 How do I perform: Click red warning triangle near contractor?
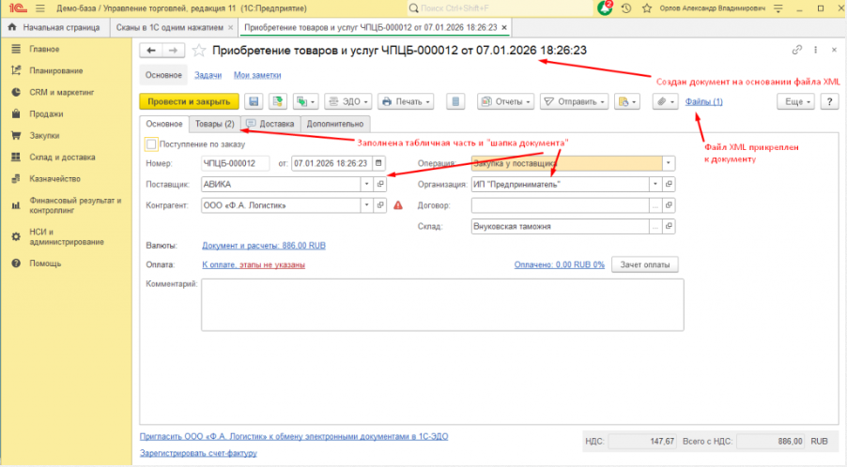click(398, 205)
